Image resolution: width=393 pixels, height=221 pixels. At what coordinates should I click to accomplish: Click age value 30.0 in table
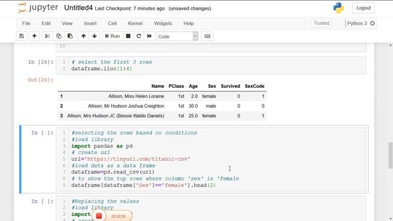click(193, 106)
